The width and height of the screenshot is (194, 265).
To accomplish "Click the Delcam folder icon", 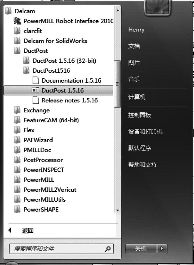I will [x=8, y=11].
